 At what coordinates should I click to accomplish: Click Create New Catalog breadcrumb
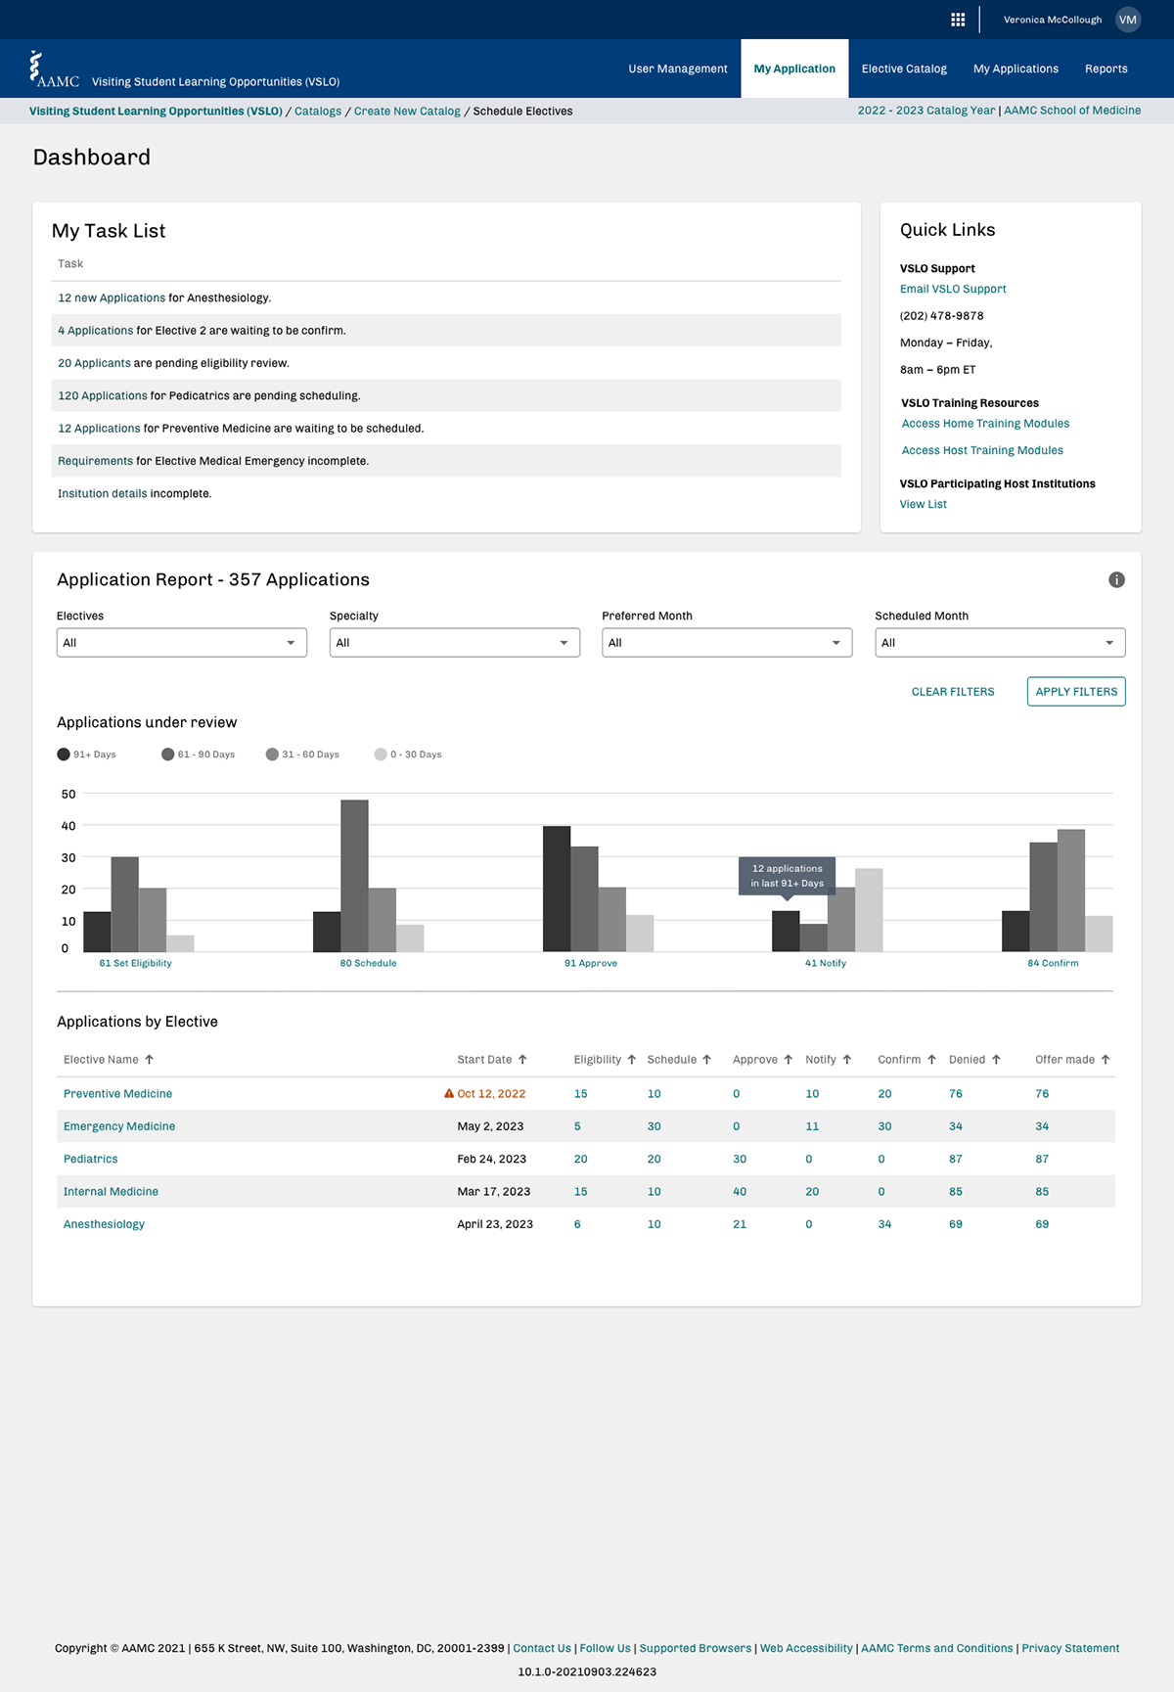point(407,112)
